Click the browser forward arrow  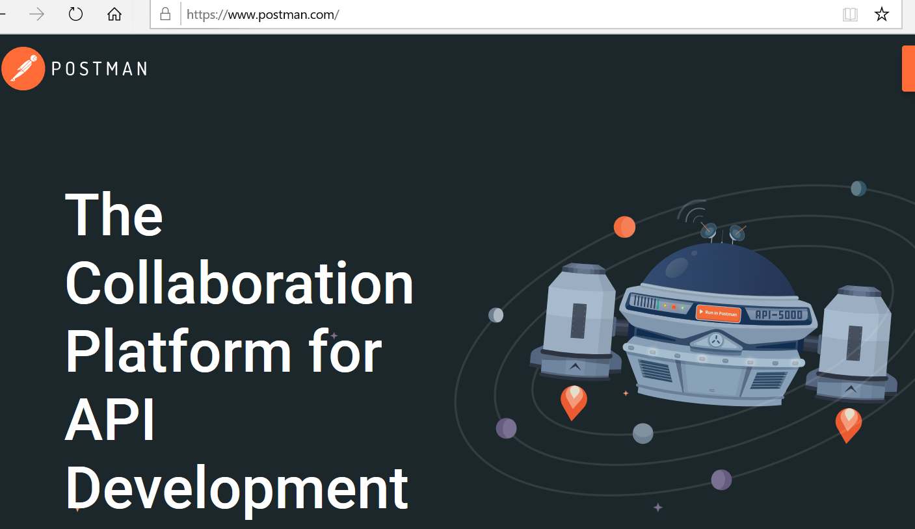[x=37, y=14]
